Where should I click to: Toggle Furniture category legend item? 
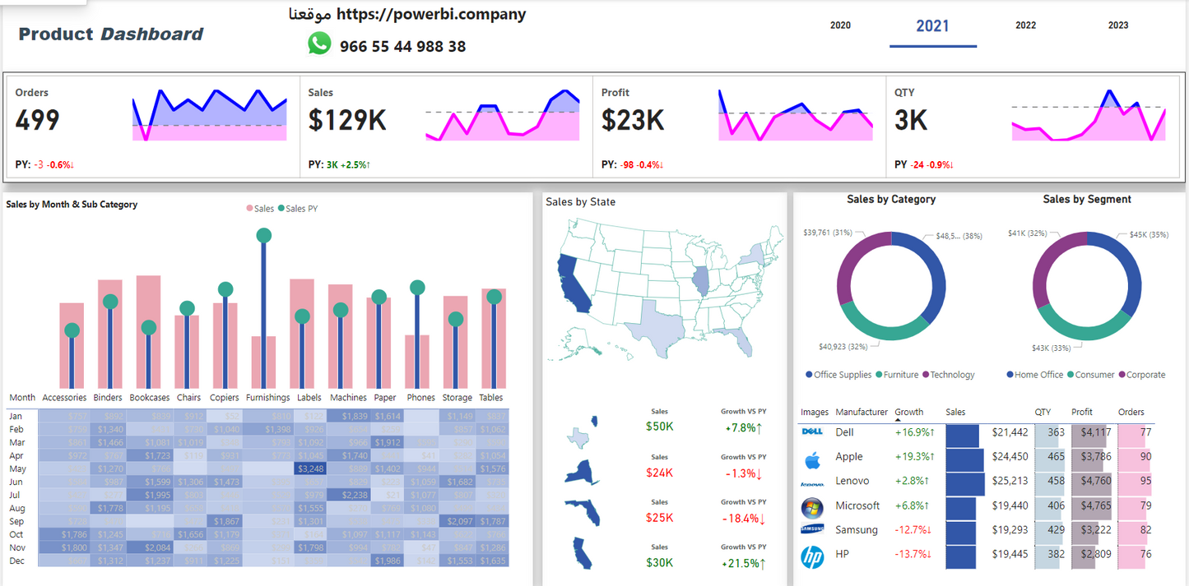click(900, 375)
